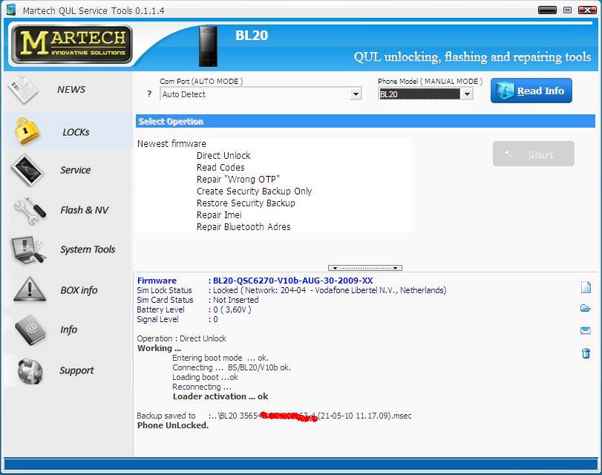Viewport: 602px width, 475px height.
Task: Select the Direct Unlock operation
Action: 223,156
